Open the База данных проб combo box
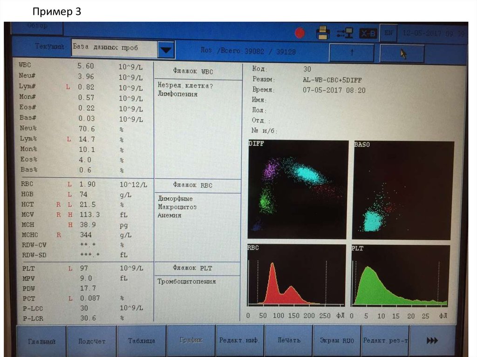 click(x=114, y=48)
